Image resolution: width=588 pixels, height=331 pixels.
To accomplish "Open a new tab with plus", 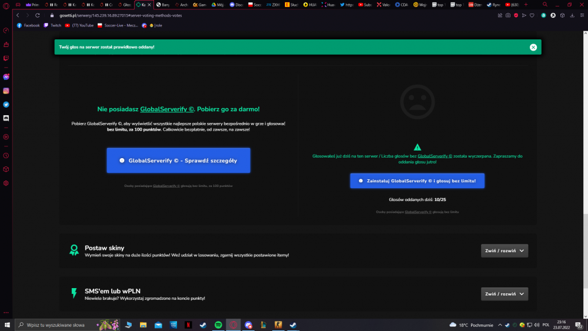I will (526, 5).
